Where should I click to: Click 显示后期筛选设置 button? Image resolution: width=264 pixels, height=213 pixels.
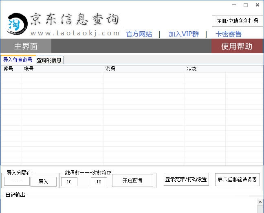[x=237, y=180]
